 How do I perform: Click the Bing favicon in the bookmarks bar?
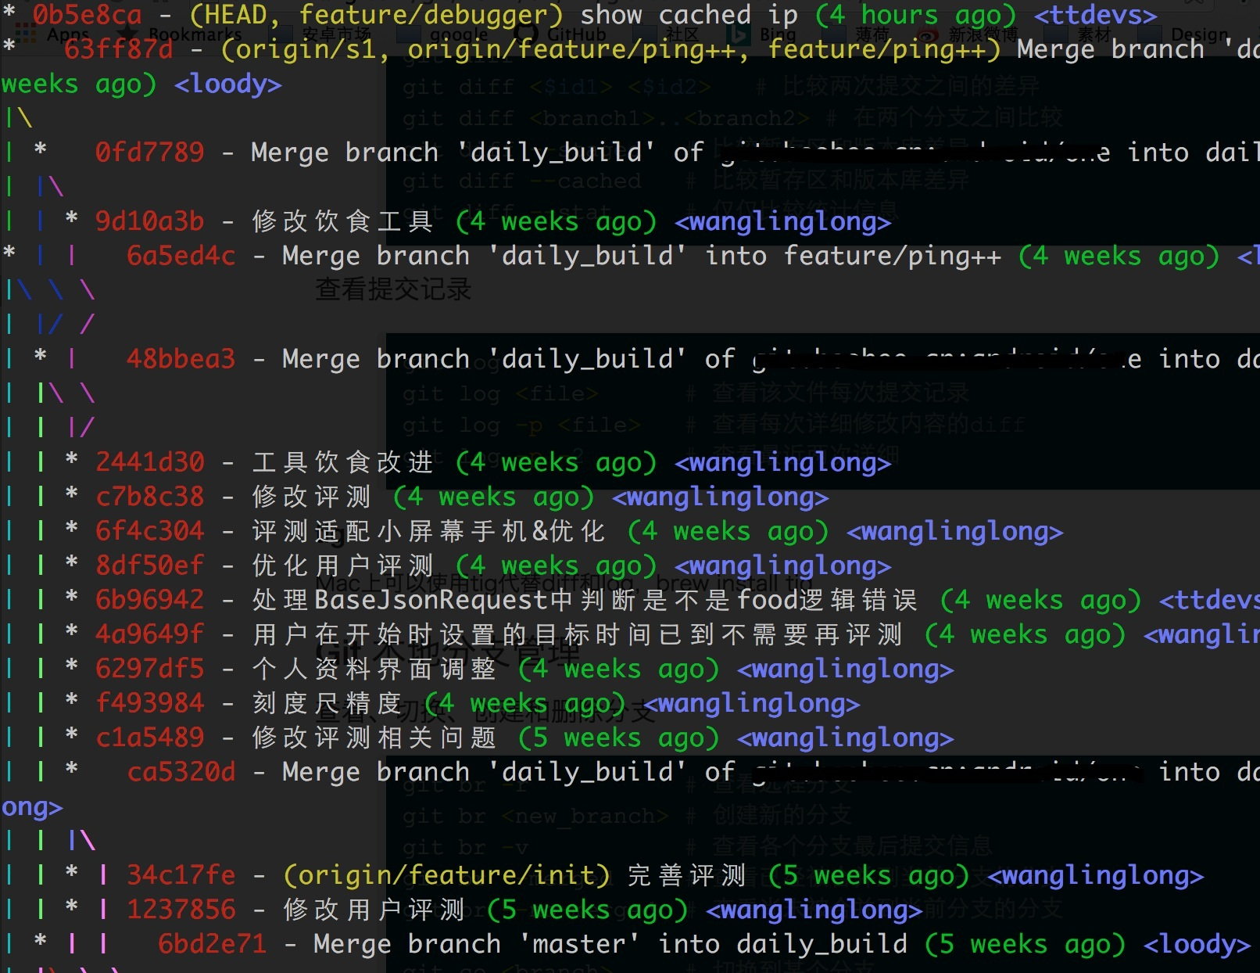pos(740,34)
